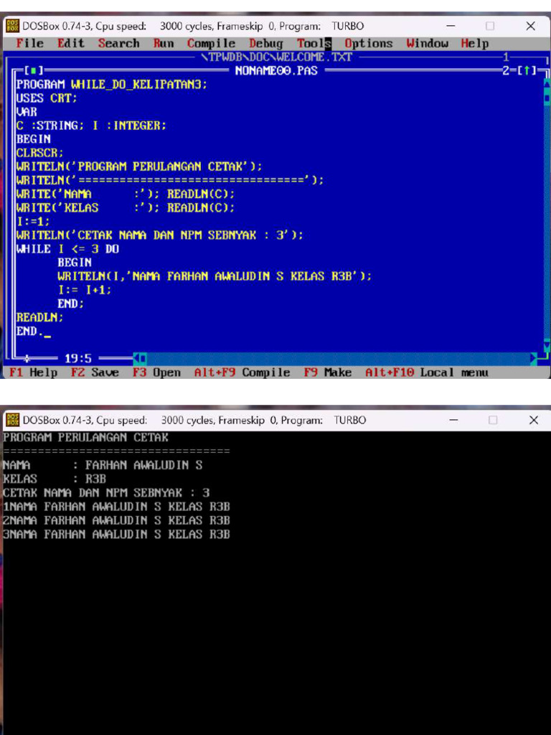Image resolution: width=551 pixels, height=735 pixels.
Task: Click F1 Help in the status bar
Action: pyautogui.click(x=33, y=373)
